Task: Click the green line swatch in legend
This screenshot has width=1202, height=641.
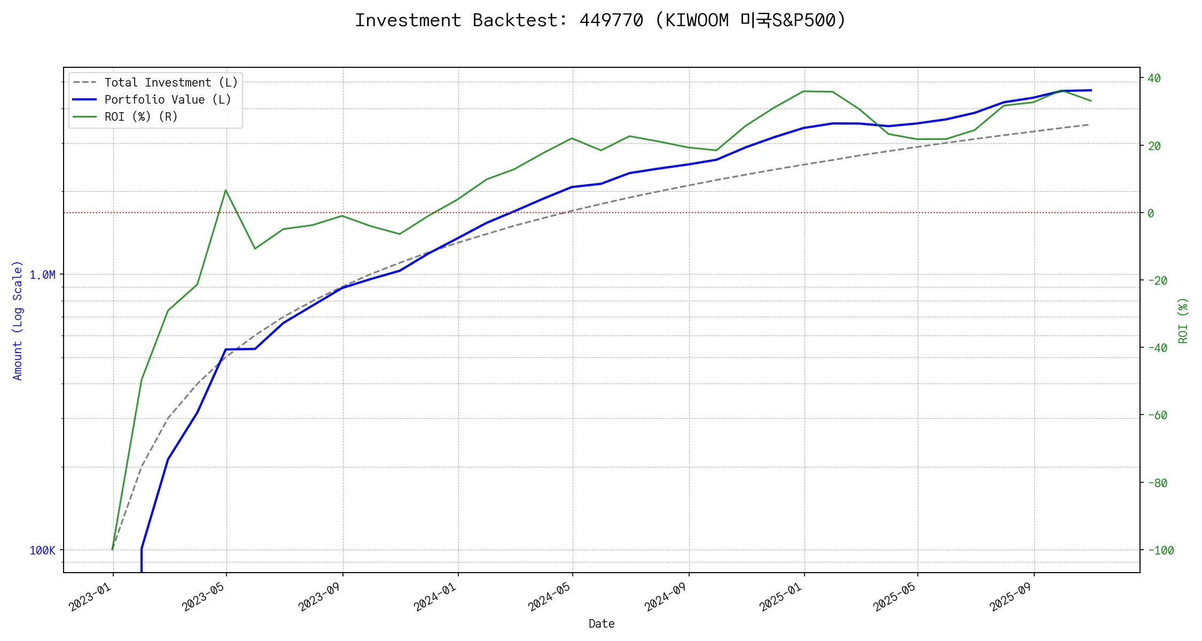Action: point(84,117)
